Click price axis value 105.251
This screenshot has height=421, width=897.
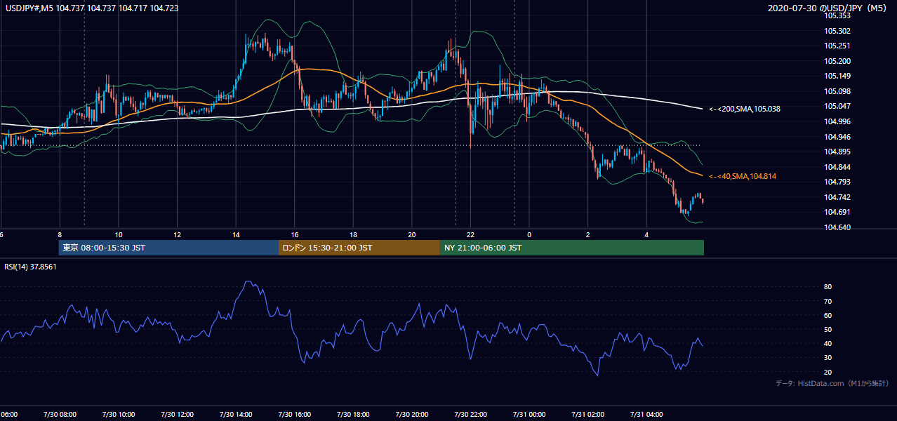click(839, 46)
